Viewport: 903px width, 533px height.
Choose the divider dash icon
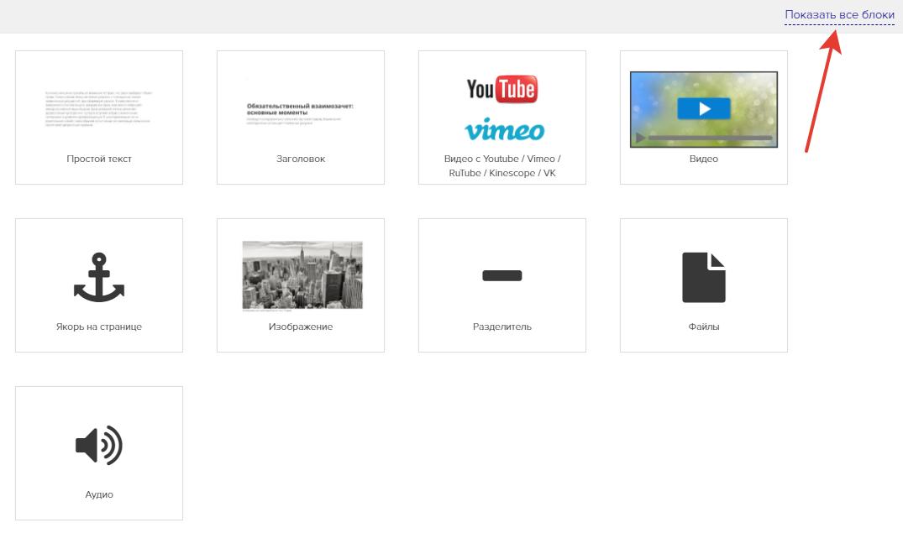pyautogui.click(x=502, y=275)
